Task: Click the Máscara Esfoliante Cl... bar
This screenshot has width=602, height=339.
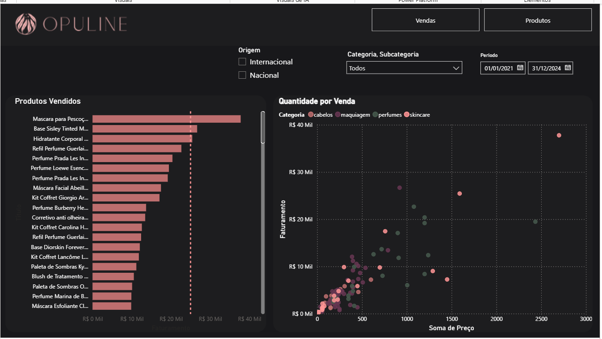Action: tap(112, 306)
